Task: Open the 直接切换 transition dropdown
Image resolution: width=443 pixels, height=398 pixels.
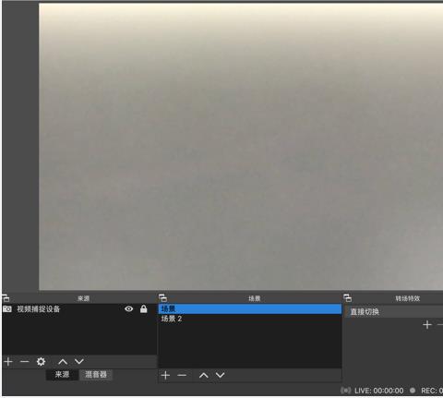Action: 394,312
